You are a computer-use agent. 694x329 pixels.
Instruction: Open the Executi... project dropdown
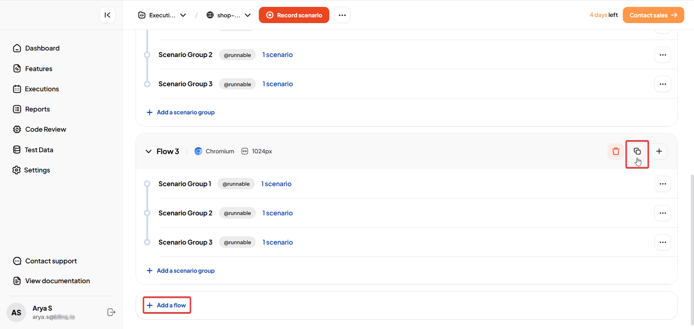pyautogui.click(x=162, y=15)
